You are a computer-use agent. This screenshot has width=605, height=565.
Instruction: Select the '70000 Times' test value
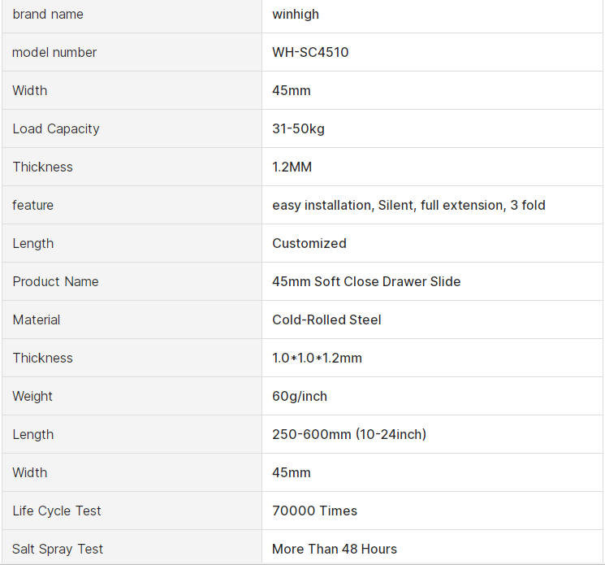pos(314,511)
